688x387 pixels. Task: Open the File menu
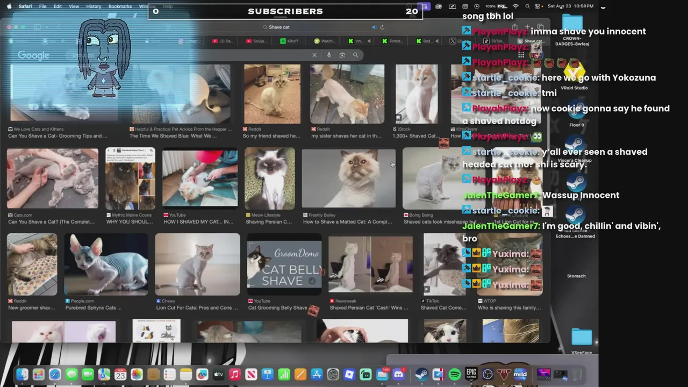[x=42, y=6]
